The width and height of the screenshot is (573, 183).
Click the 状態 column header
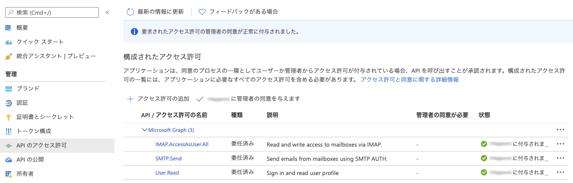click(484, 115)
